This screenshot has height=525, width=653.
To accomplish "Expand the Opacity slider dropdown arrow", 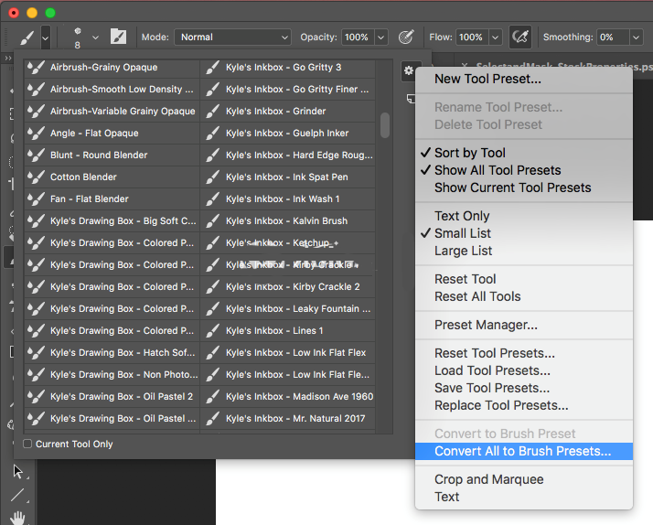I will click(380, 37).
